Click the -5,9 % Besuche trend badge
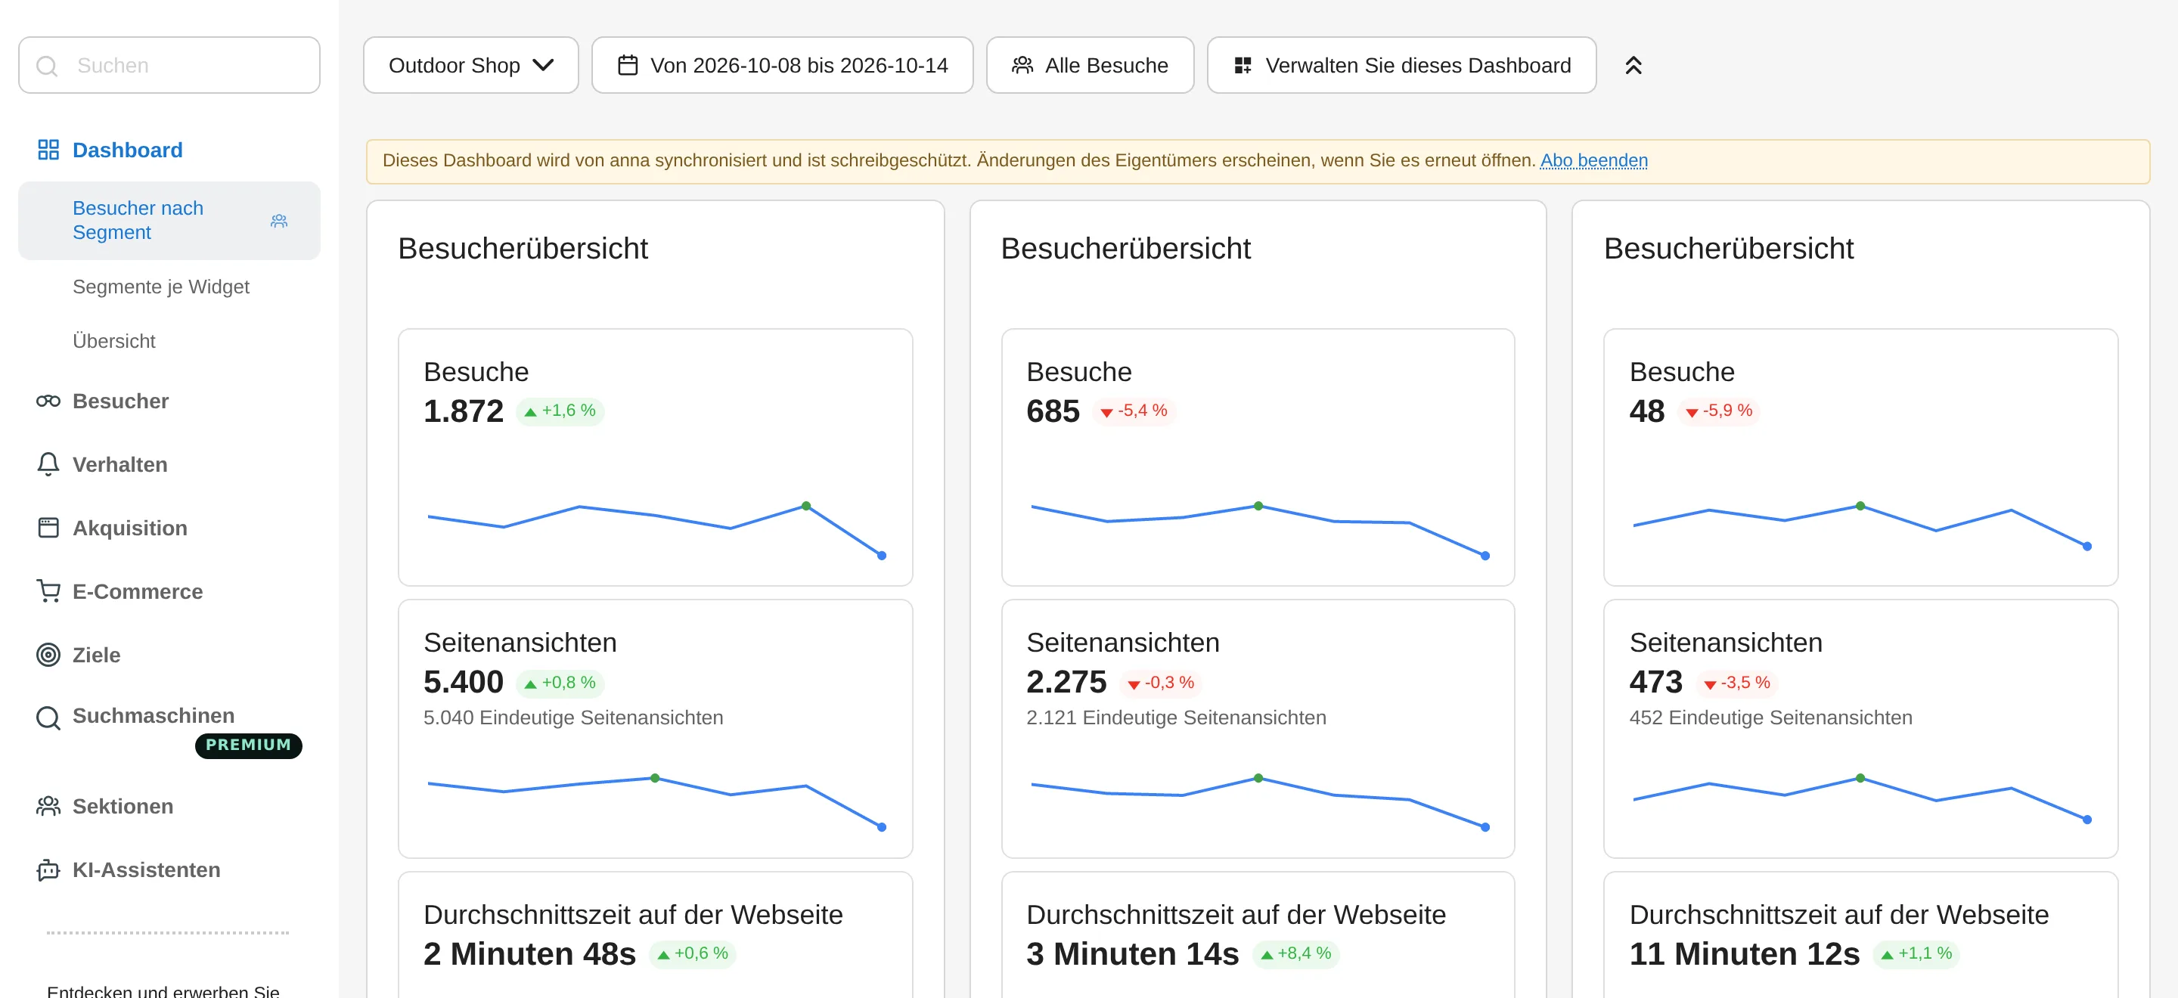Image resolution: width=2178 pixels, height=998 pixels. pyautogui.click(x=1718, y=411)
